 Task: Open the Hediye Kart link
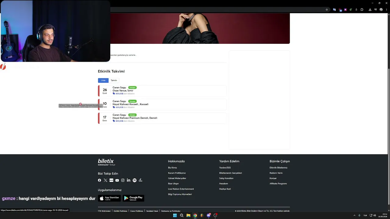pyautogui.click(x=225, y=189)
